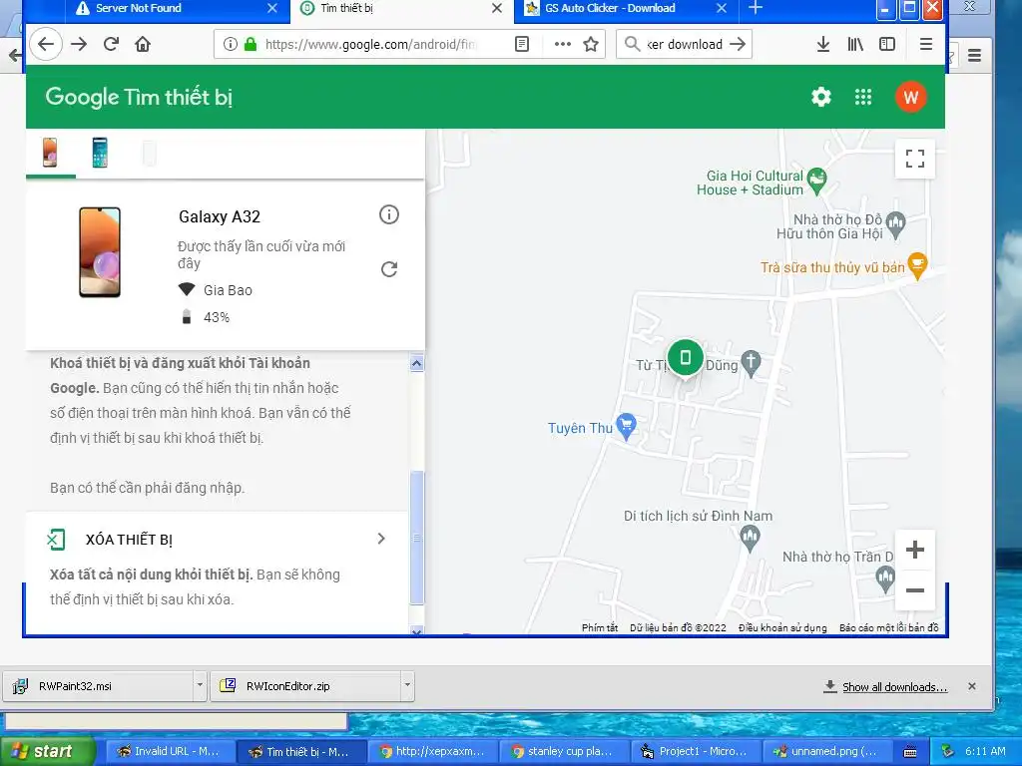Image resolution: width=1022 pixels, height=766 pixels.
Task: Reload the page in Firefox
Action: [111, 44]
